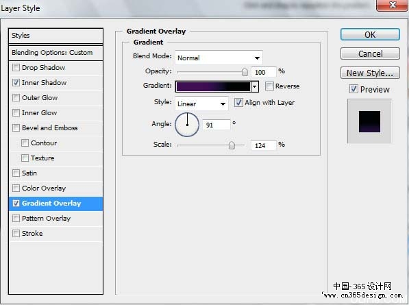Uncheck the Inner Shadow checkbox
The height and width of the screenshot is (305, 409).
[16, 83]
